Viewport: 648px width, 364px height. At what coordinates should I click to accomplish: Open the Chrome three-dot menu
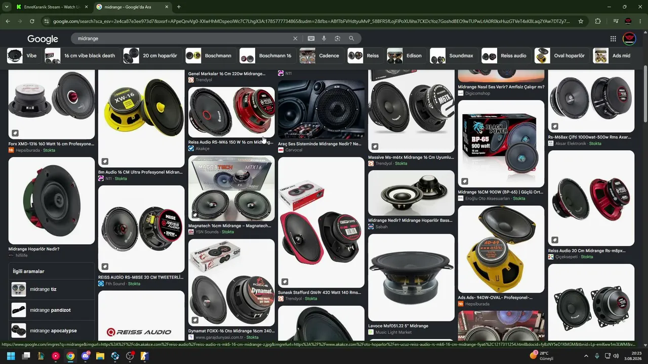click(x=640, y=21)
